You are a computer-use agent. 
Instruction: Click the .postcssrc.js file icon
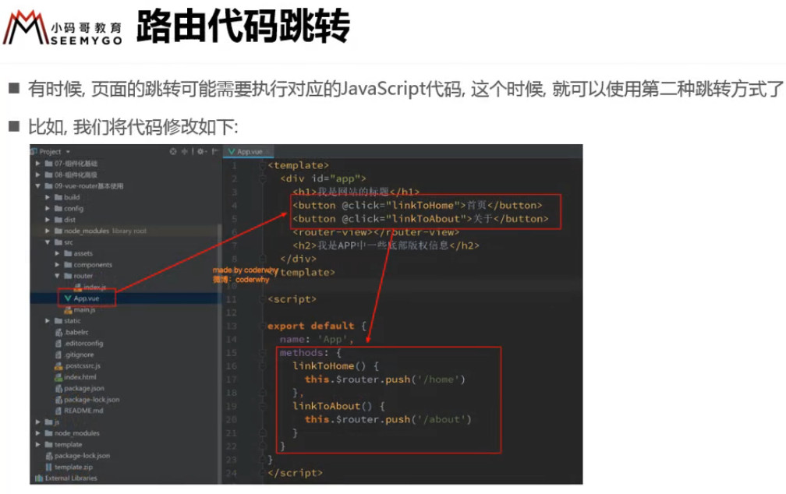[x=58, y=365]
